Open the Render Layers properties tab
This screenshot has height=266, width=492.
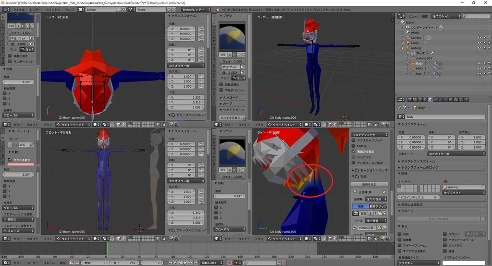click(x=415, y=100)
